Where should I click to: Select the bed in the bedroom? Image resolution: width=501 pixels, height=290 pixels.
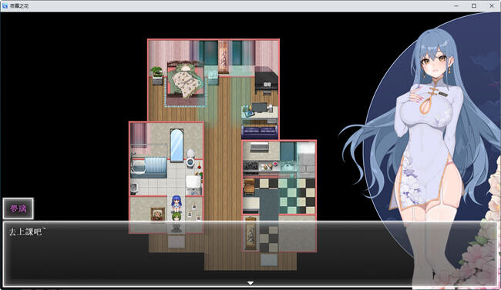click(185, 80)
